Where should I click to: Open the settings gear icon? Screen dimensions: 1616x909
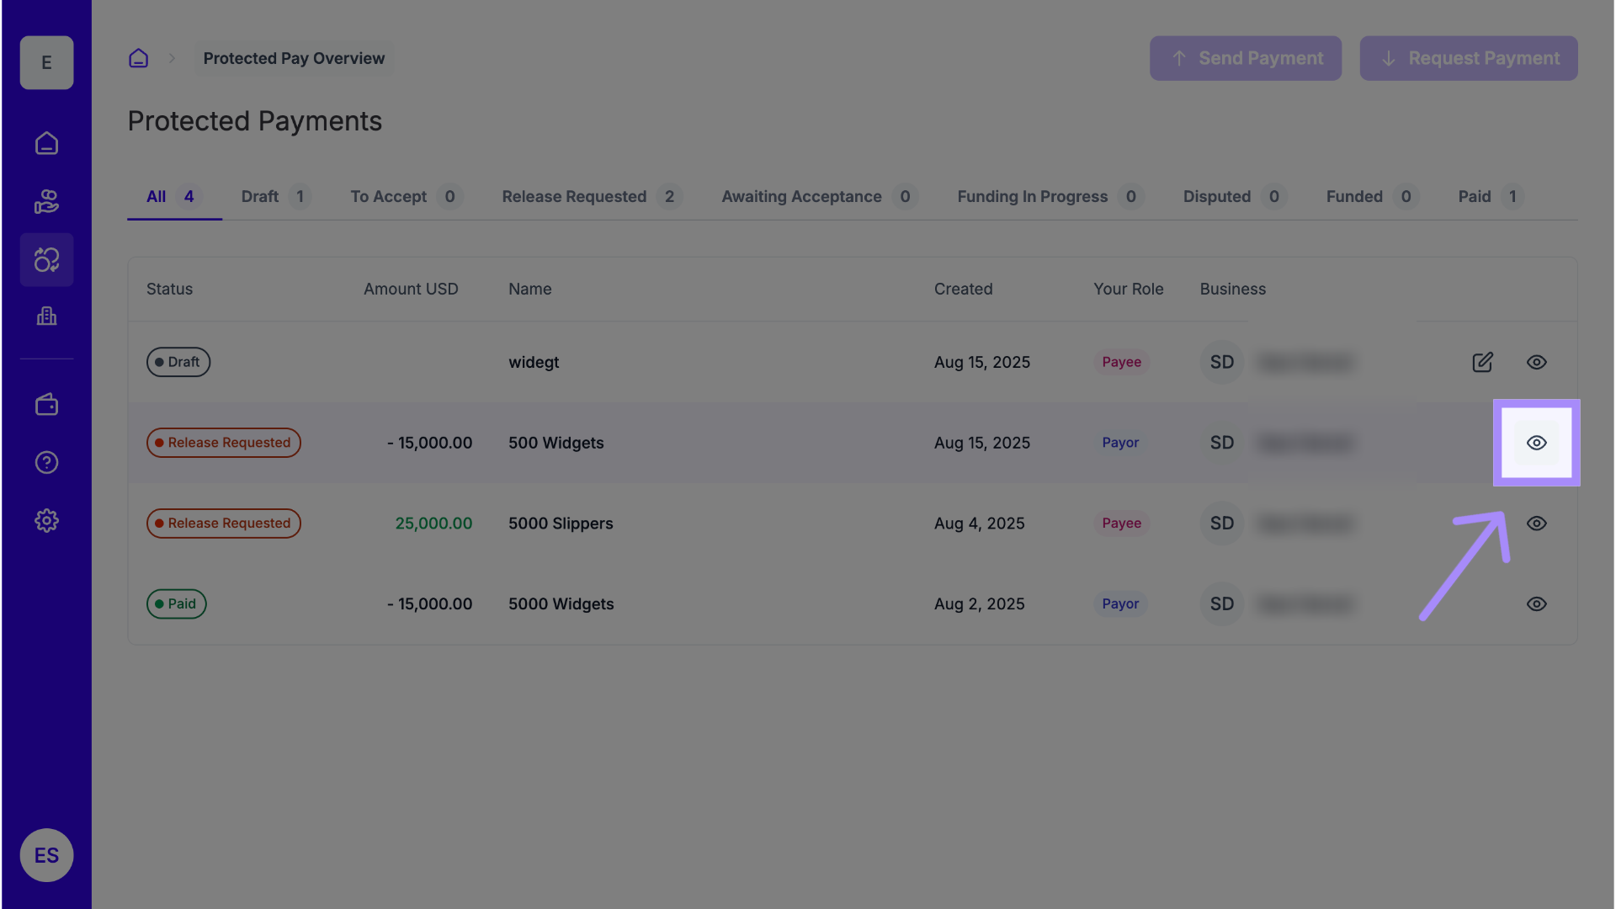(46, 521)
